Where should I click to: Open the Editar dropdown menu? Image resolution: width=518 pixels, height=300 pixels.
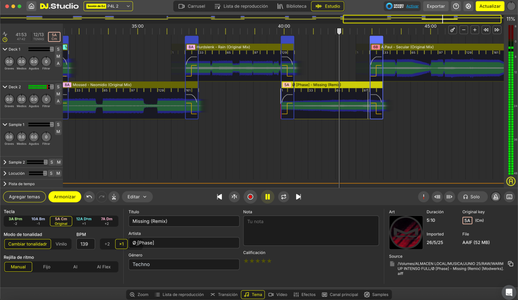(x=137, y=197)
